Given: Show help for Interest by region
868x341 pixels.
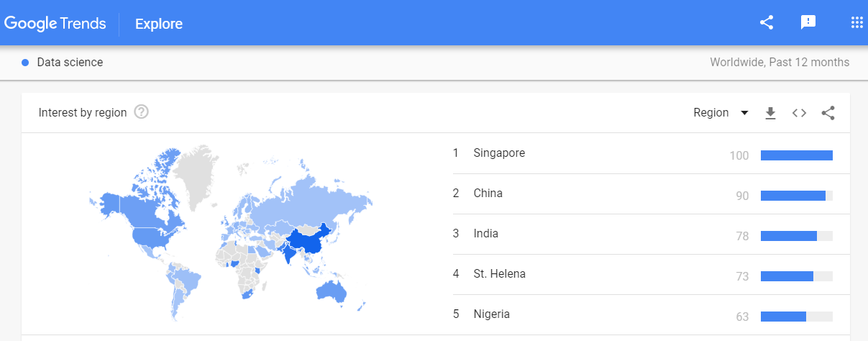Looking at the screenshot, I should [x=142, y=112].
